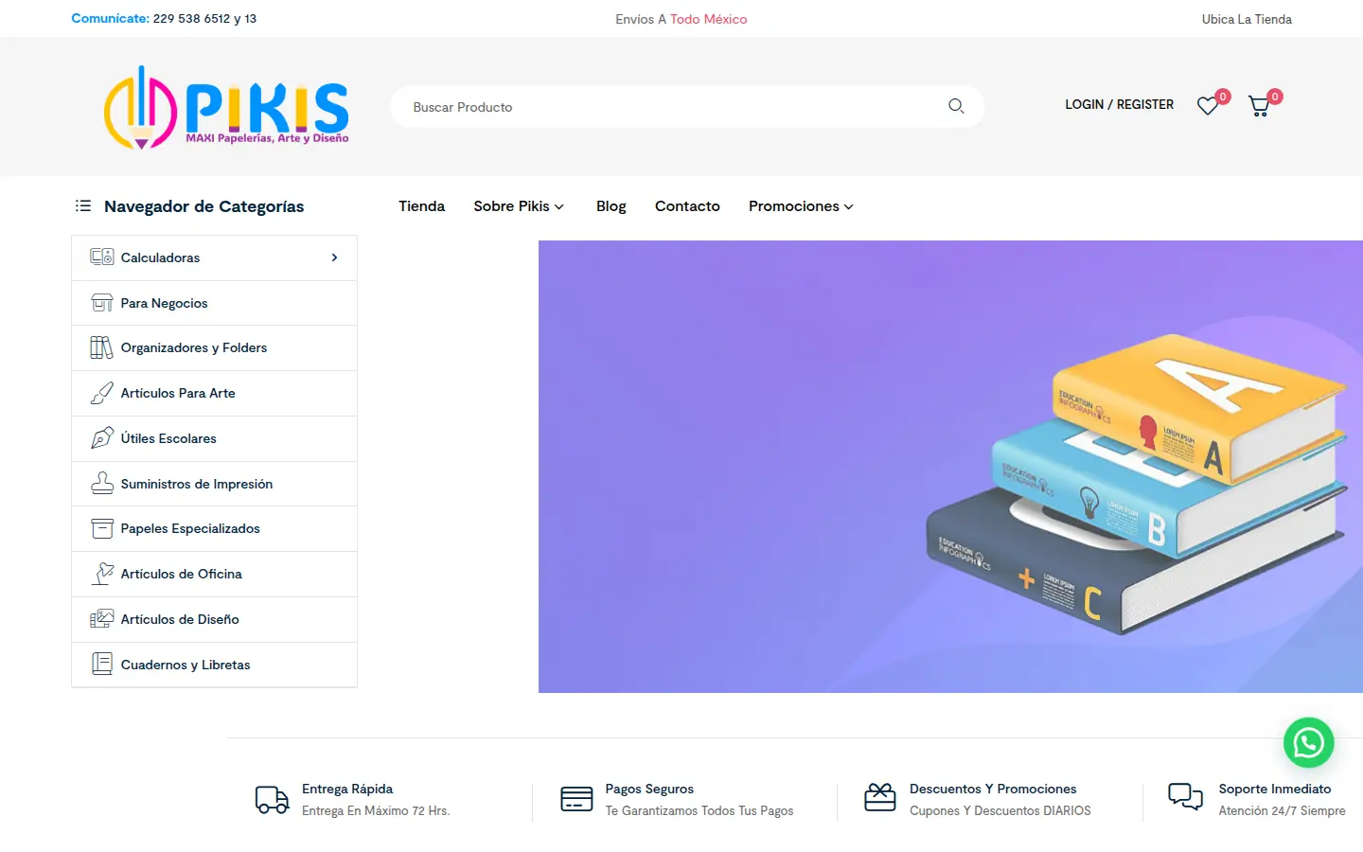Click the Soporte Inmediato chat icon

[x=1185, y=797]
